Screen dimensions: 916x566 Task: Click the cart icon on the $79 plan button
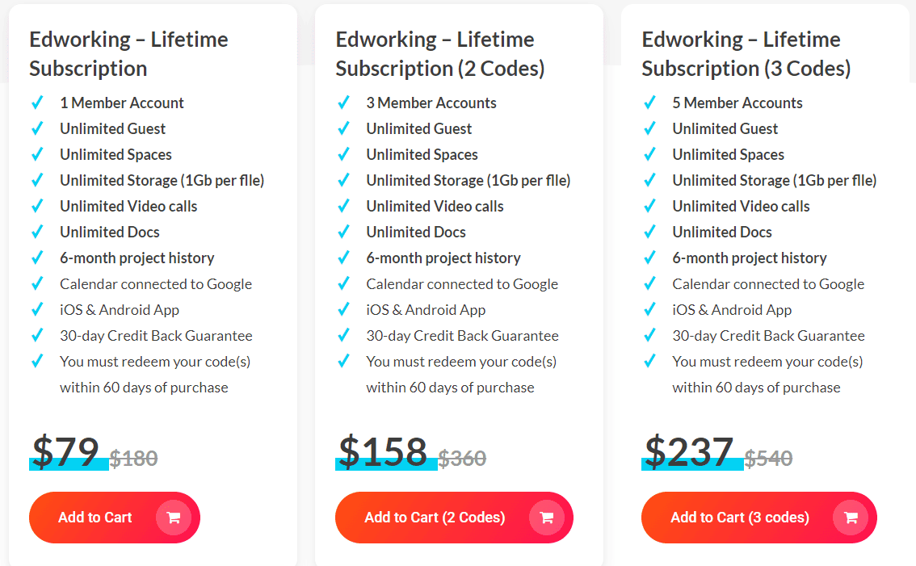(174, 518)
